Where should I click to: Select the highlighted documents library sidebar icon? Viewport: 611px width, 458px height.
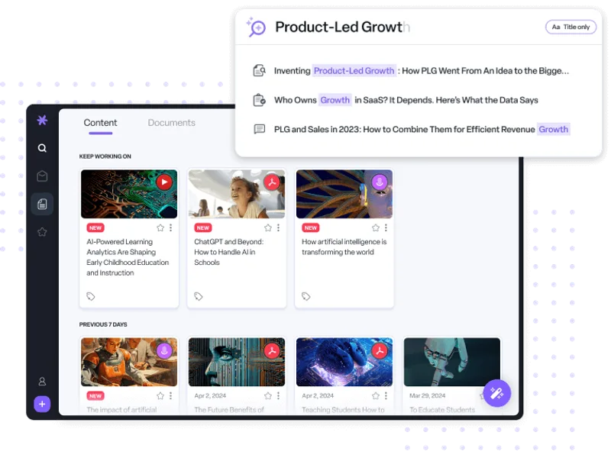[x=42, y=204]
